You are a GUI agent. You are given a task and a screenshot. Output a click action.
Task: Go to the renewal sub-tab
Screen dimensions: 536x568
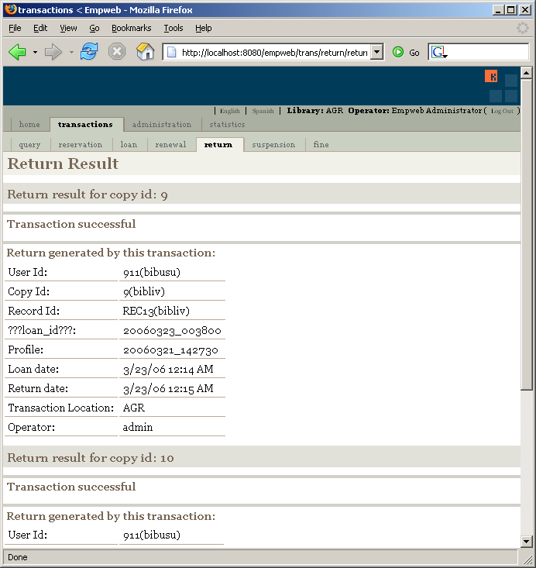pos(170,145)
